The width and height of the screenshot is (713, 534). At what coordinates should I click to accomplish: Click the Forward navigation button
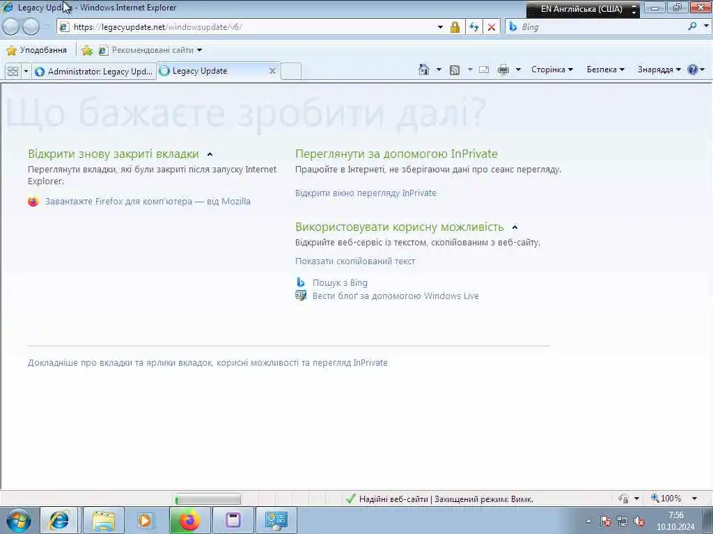pyautogui.click(x=31, y=27)
